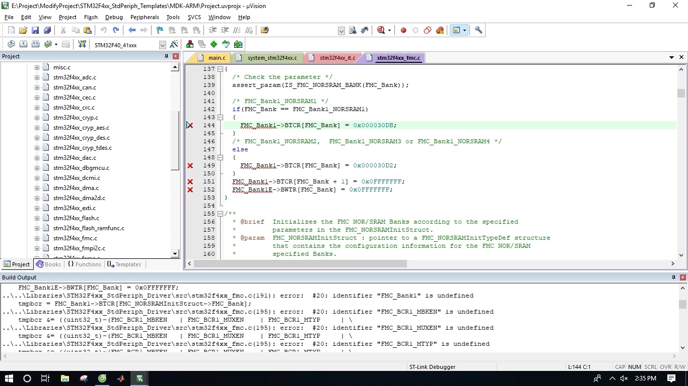This screenshot has height=386, width=688.
Task: Close the Project panel
Action: point(175,56)
